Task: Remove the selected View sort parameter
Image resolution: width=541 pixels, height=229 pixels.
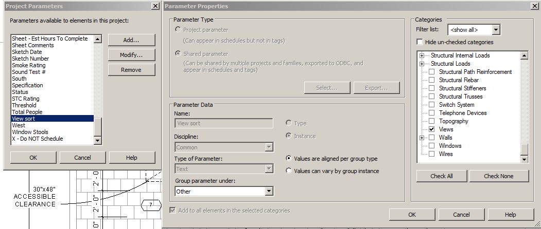Action: click(131, 70)
